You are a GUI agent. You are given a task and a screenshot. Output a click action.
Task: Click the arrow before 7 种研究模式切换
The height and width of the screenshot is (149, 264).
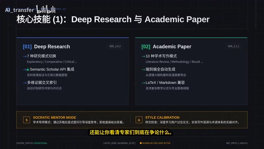click(25, 56)
